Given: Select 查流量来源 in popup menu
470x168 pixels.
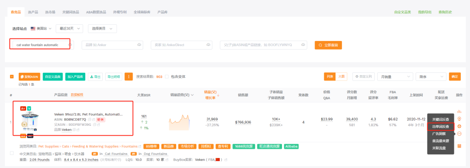Looking at the screenshot, I should (x=440, y=141).
